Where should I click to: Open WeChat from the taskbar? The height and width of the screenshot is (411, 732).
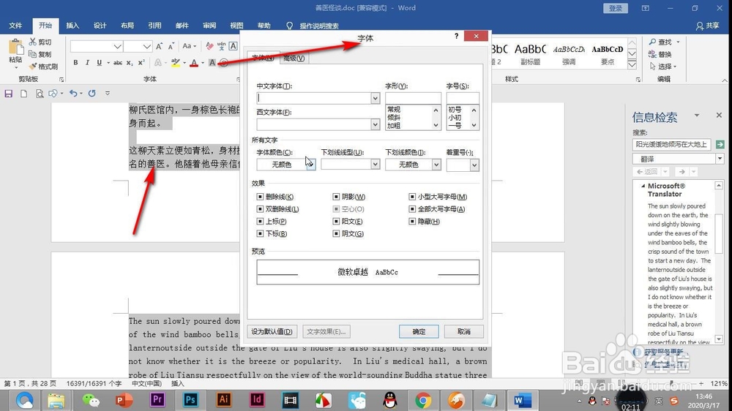(91, 400)
